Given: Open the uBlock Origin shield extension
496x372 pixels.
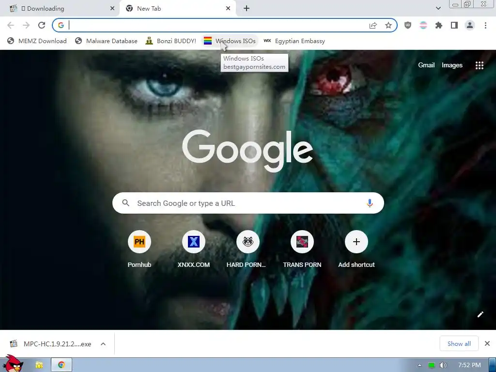Looking at the screenshot, I should point(408,25).
